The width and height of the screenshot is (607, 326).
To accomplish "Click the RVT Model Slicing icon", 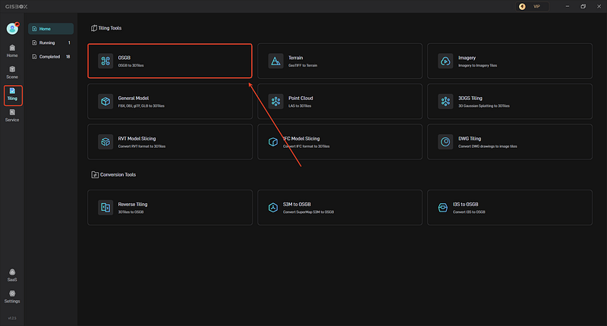I will click(105, 142).
